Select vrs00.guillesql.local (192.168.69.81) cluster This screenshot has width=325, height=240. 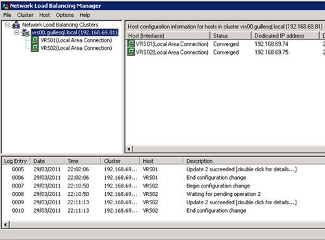tap(75, 32)
